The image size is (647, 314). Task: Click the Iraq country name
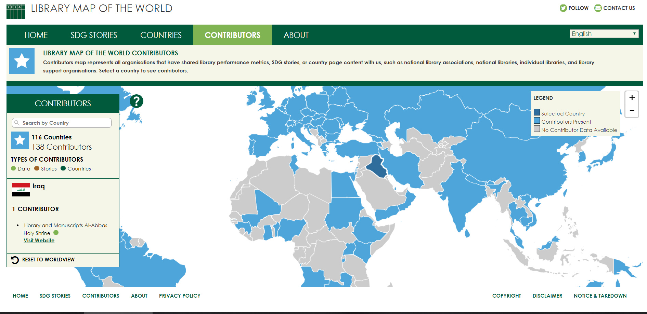pyautogui.click(x=39, y=186)
